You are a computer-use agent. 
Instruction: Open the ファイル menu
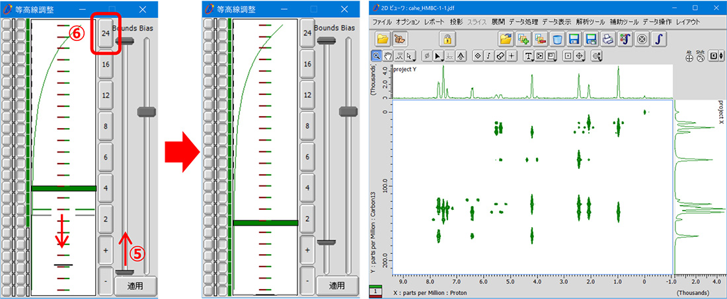[x=382, y=22]
